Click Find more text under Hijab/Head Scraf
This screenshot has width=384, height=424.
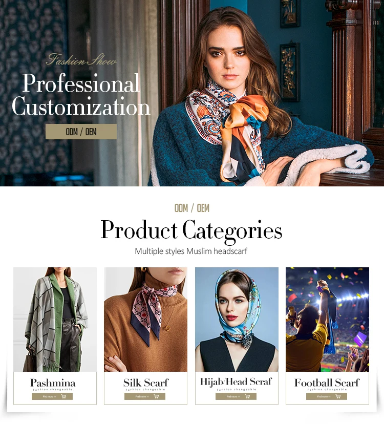(233, 397)
